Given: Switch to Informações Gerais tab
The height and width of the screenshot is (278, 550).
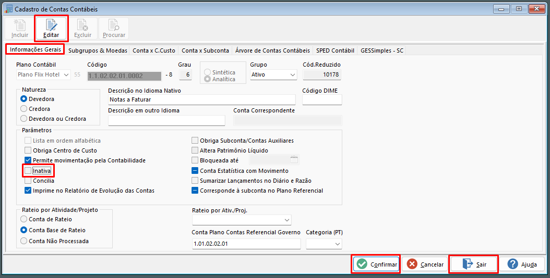Looking at the screenshot, I should click(35, 50).
